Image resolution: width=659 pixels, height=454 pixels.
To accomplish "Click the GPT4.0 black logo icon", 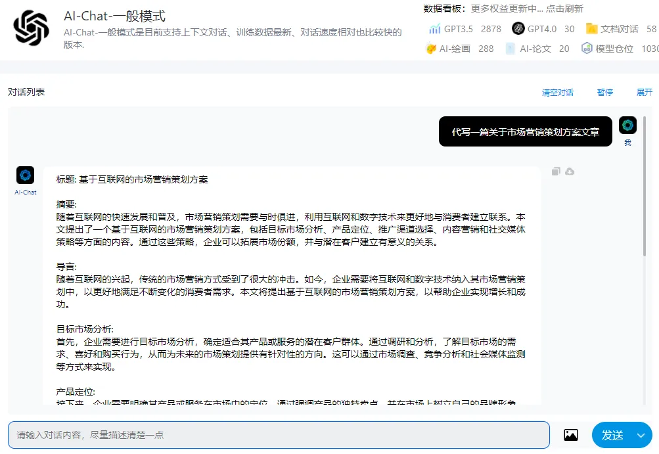I will (x=518, y=29).
